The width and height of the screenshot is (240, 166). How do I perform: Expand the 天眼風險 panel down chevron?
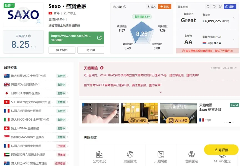click(161, 92)
